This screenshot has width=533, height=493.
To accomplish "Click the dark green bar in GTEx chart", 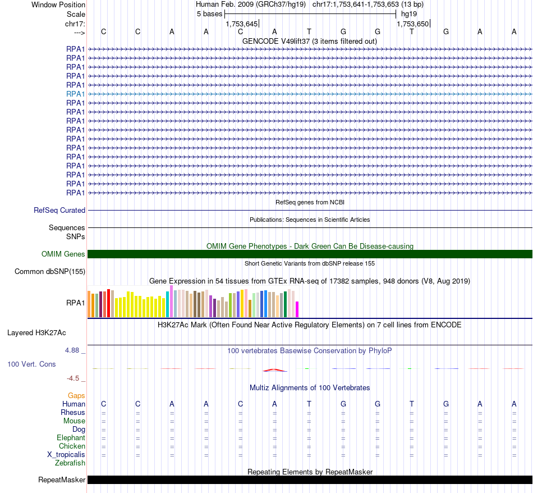I will click(285, 304).
